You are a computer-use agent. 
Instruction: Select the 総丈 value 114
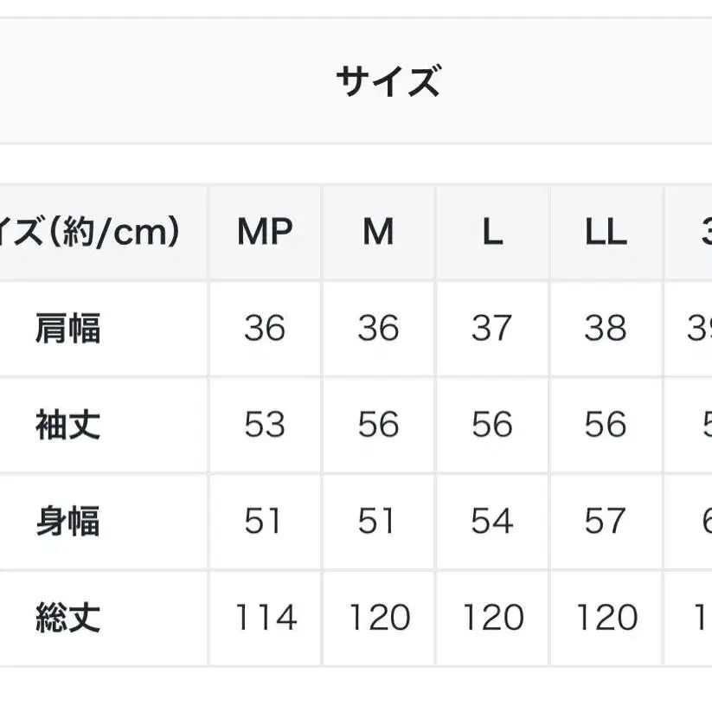click(x=265, y=618)
